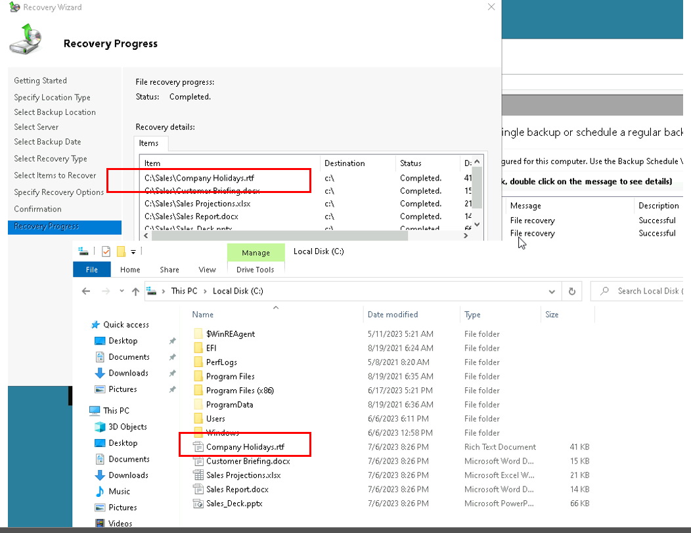The width and height of the screenshot is (691, 533).
Task: Open the Customize Quick Access Toolbar dropdown
Action: [x=133, y=251]
